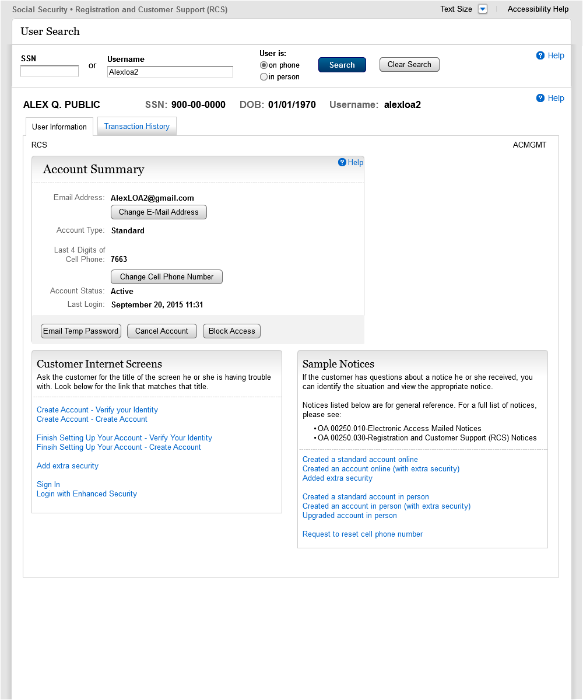Click the Username input field
Image resolution: width=583 pixels, height=700 pixels.
[x=170, y=72]
